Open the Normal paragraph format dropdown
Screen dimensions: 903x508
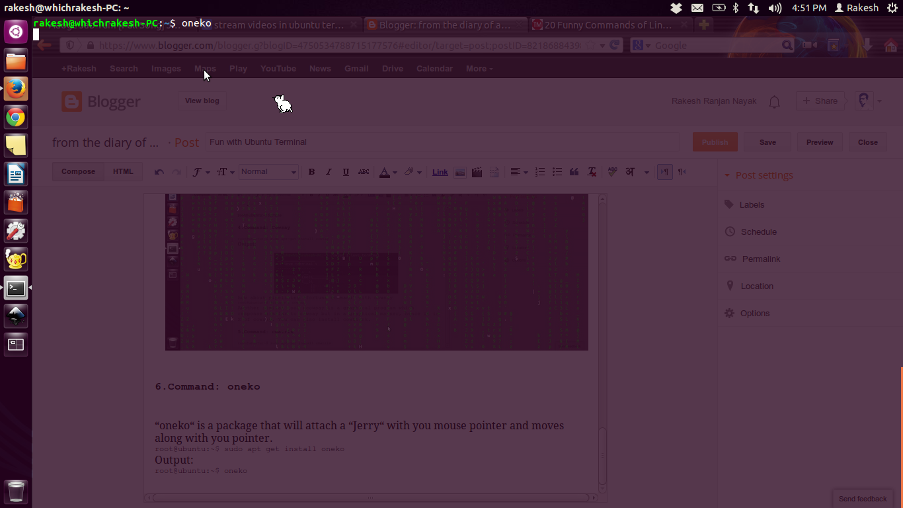[268, 172]
